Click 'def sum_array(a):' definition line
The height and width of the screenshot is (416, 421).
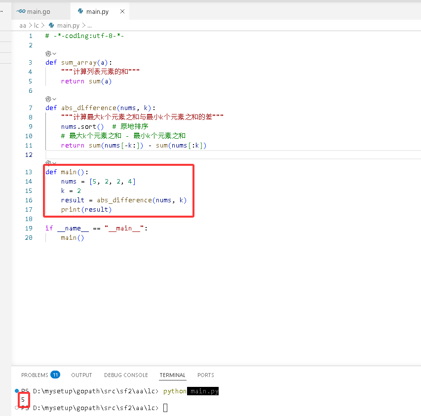(x=78, y=63)
